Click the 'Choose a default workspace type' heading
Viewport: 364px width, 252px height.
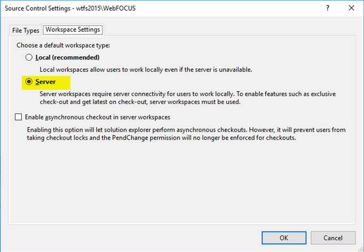tap(63, 45)
